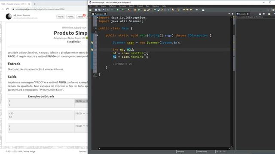This screenshot has width=275, height=154.
Task: Go to previous annotation toolbar icon
Action: click(x=178, y=10)
